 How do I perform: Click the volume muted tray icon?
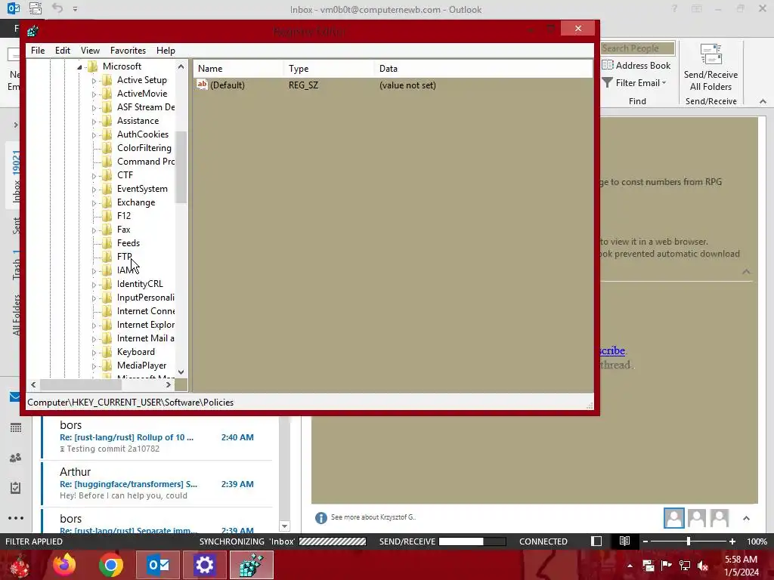(703, 566)
